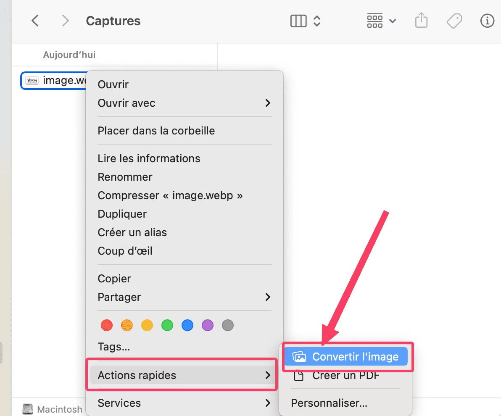This screenshot has width=501, height=416.
Task: Open the info (i) toolbar button
Action: coord(487,21)
